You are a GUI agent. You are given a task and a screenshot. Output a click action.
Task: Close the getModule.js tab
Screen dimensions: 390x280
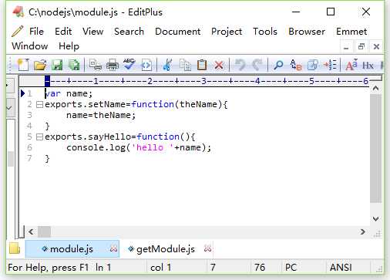click(x=207, y=248)
